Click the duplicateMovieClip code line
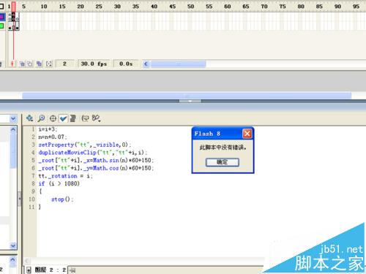366x274 pixels. [93, 153]
